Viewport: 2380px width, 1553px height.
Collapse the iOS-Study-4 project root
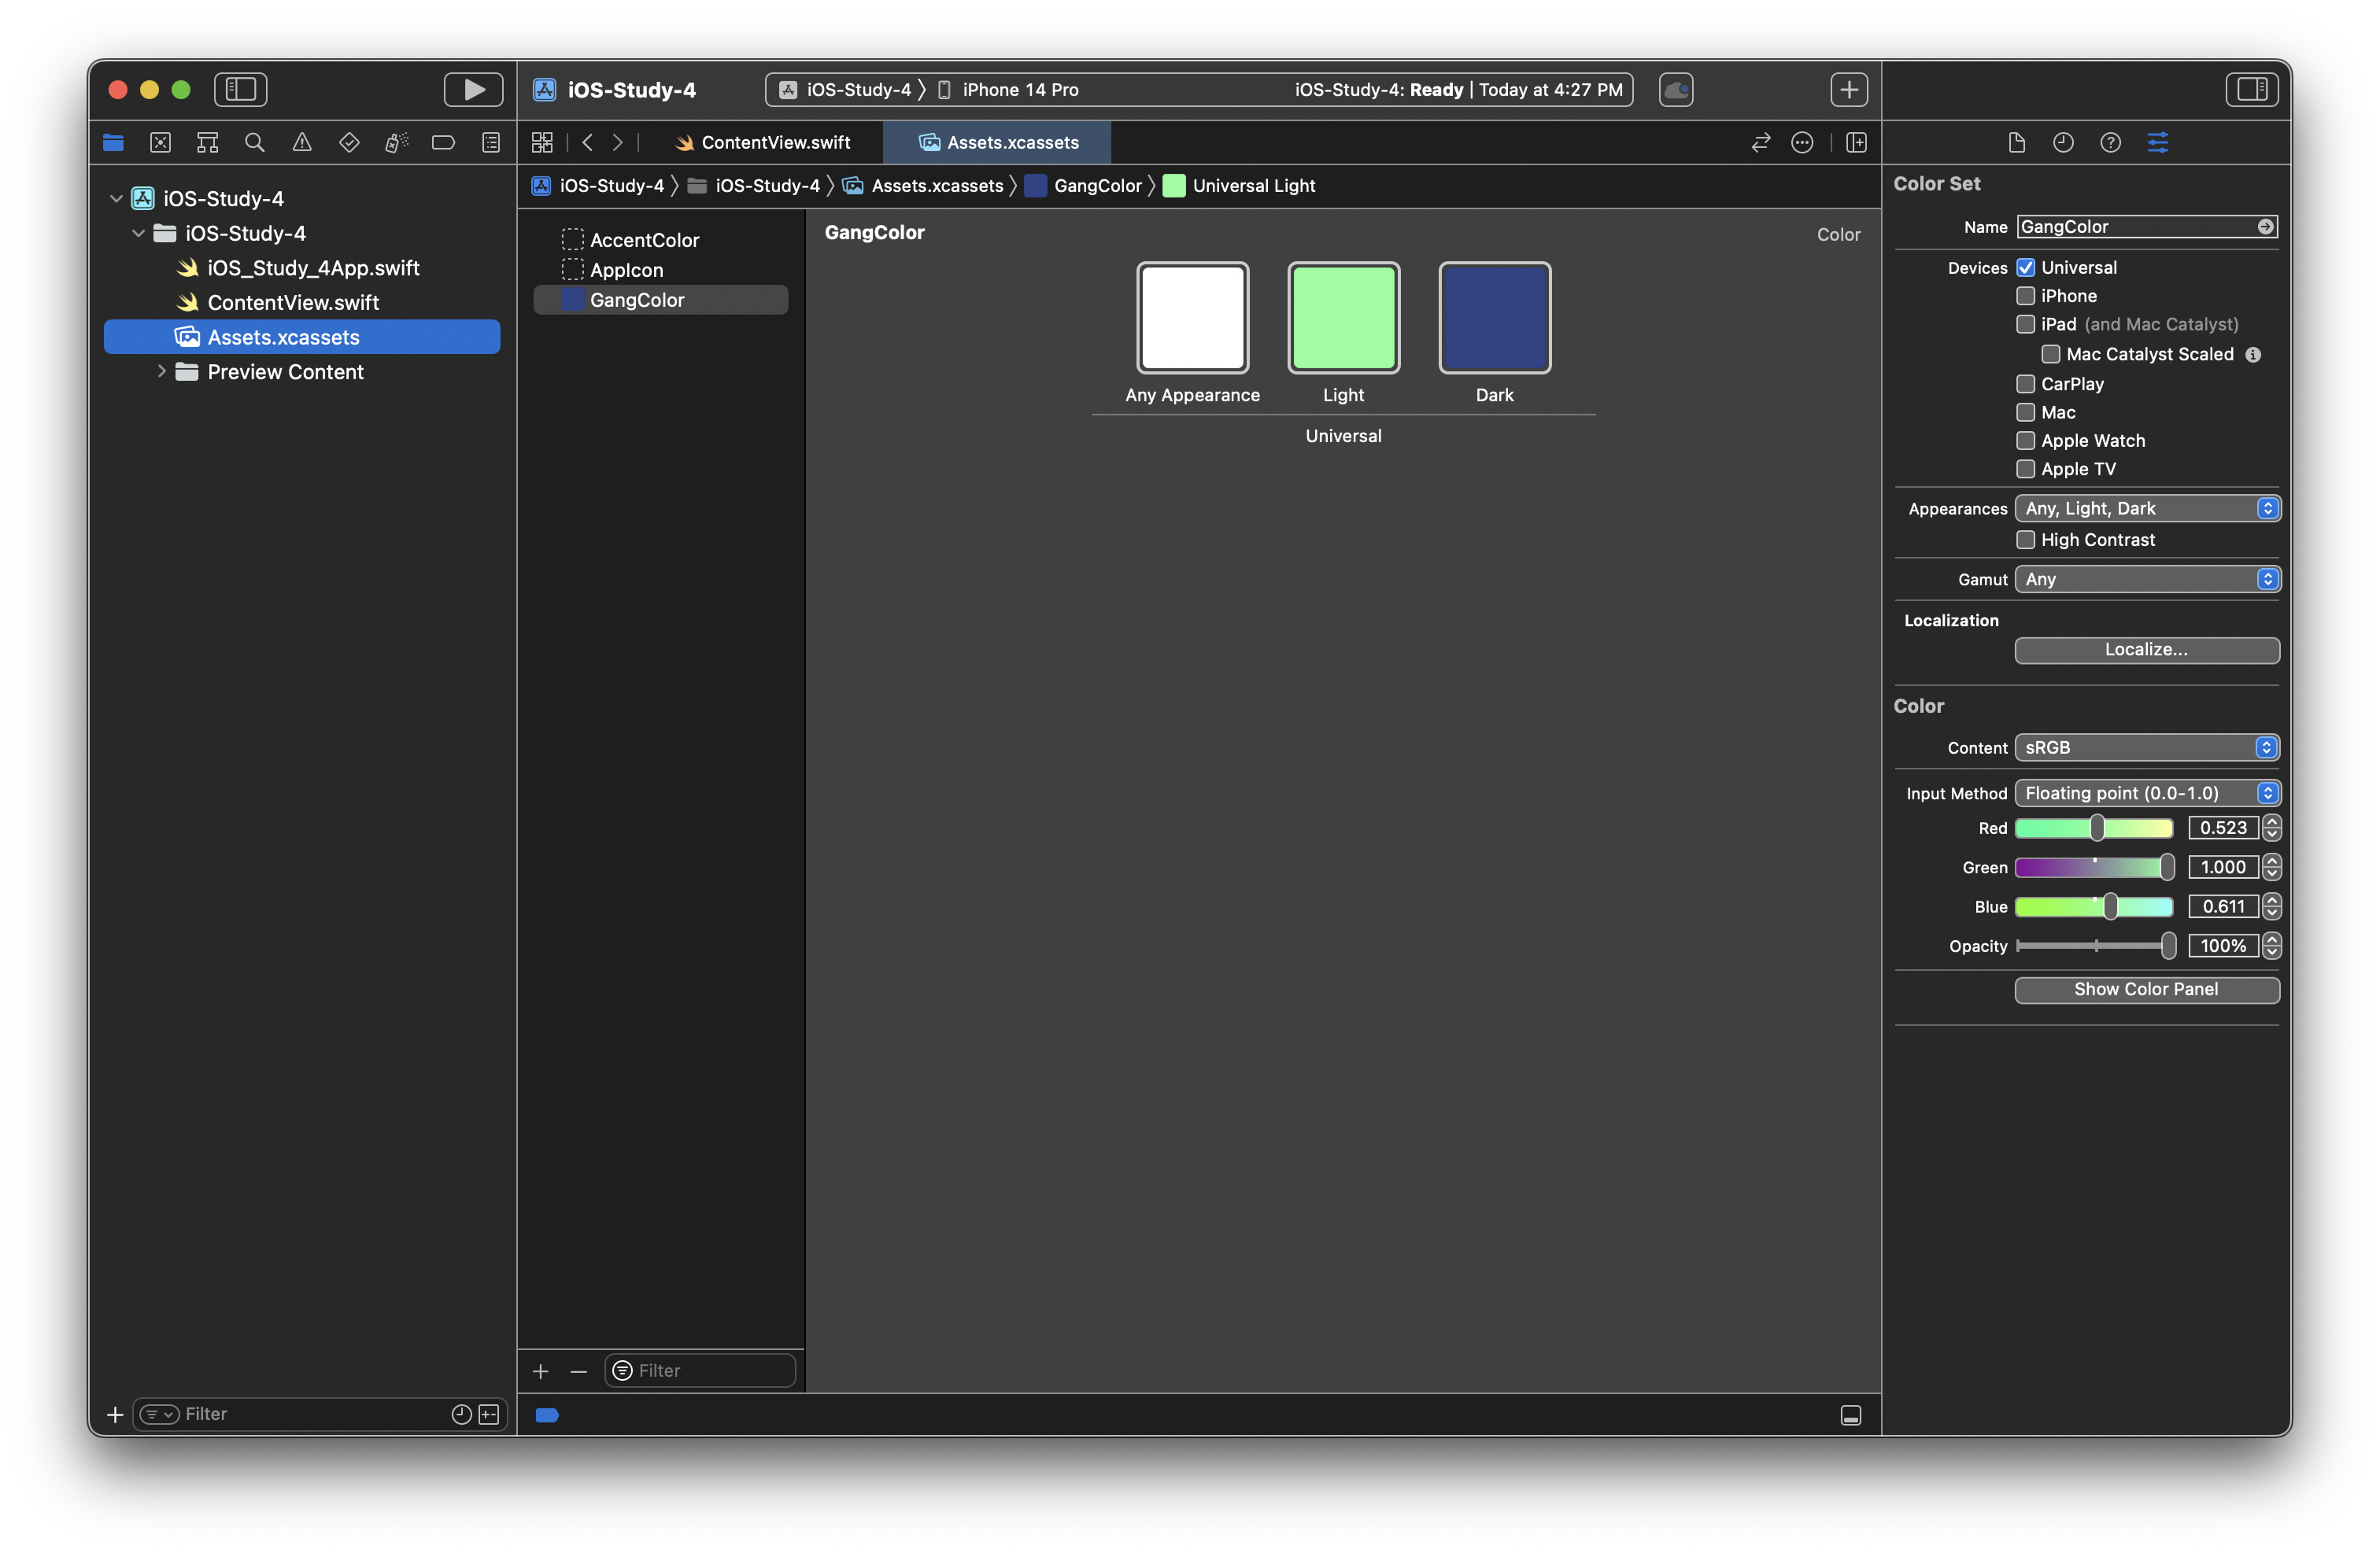116,199
